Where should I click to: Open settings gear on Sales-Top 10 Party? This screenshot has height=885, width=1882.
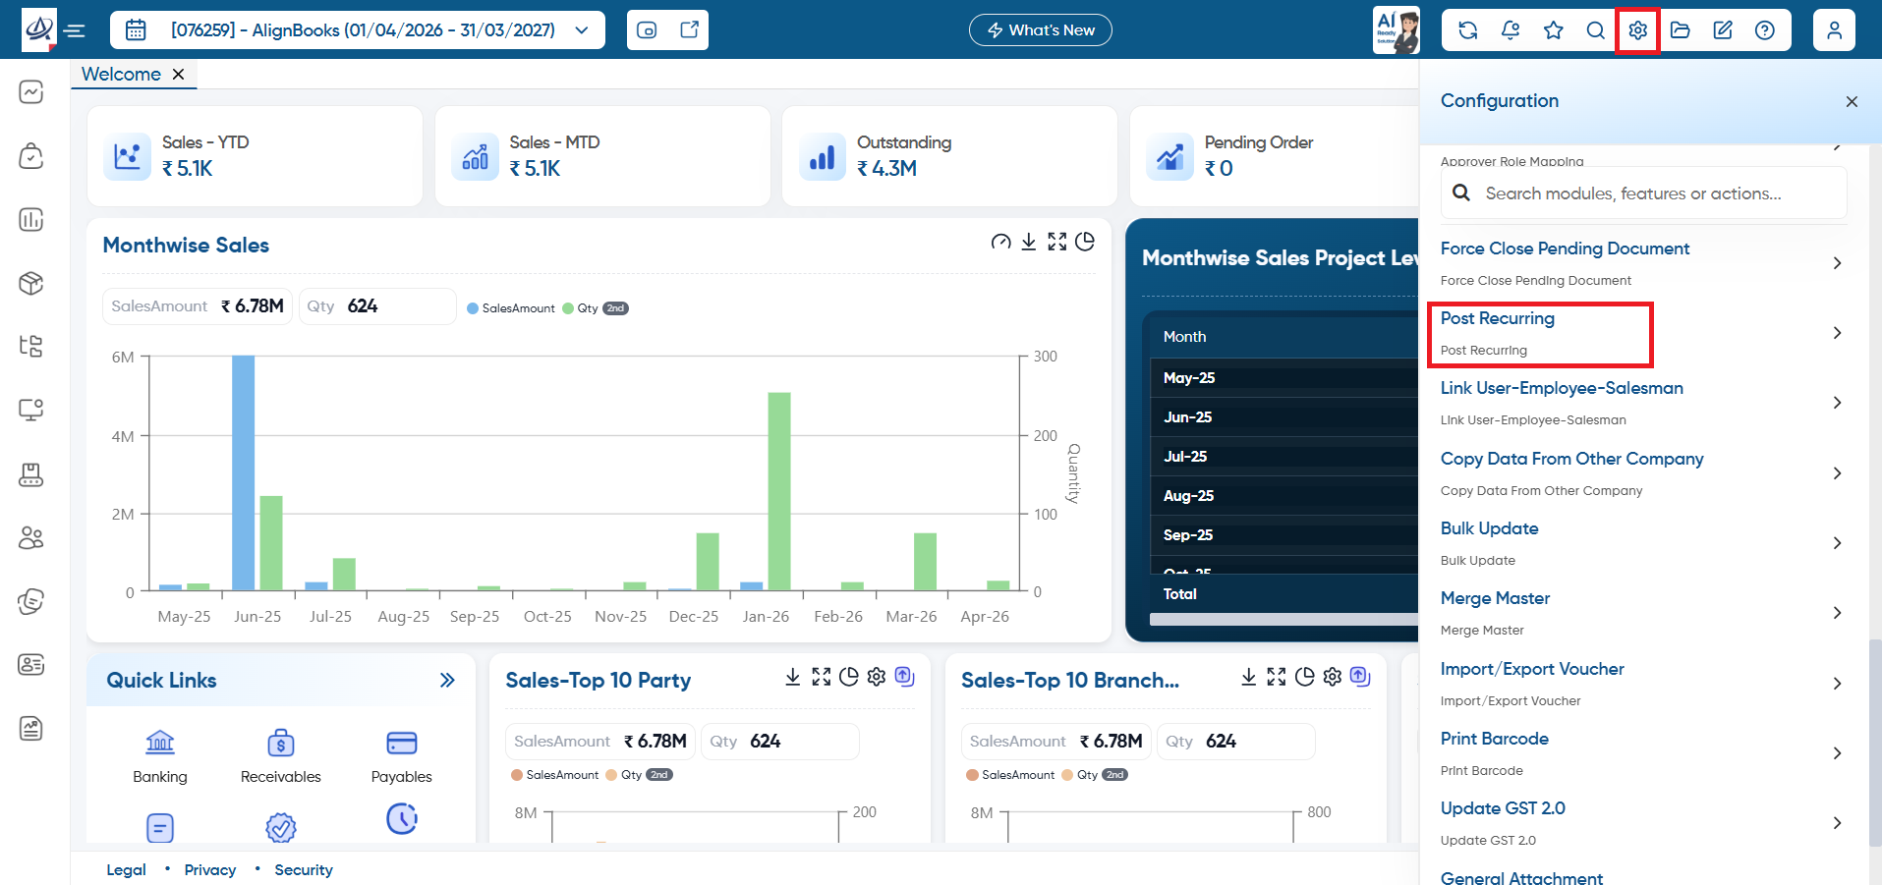[877, 677]
